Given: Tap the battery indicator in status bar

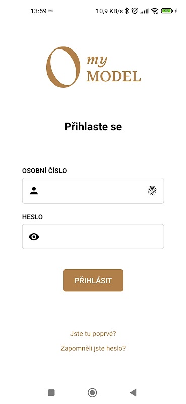Looking at the screenshot, I should 167,11.
